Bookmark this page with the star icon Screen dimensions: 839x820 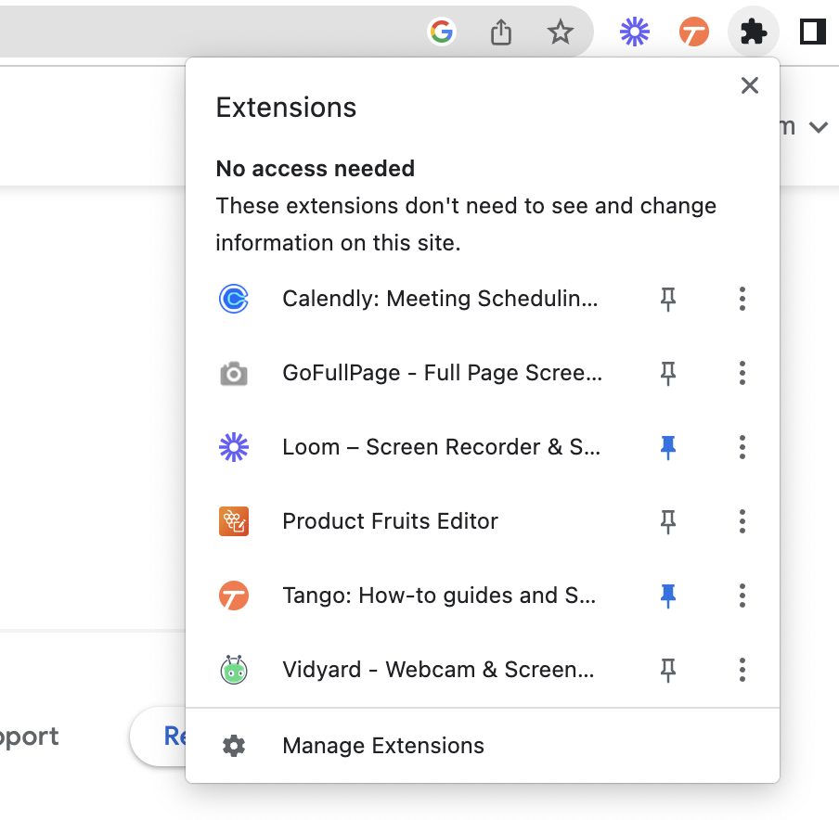click(x=561, y=32)
